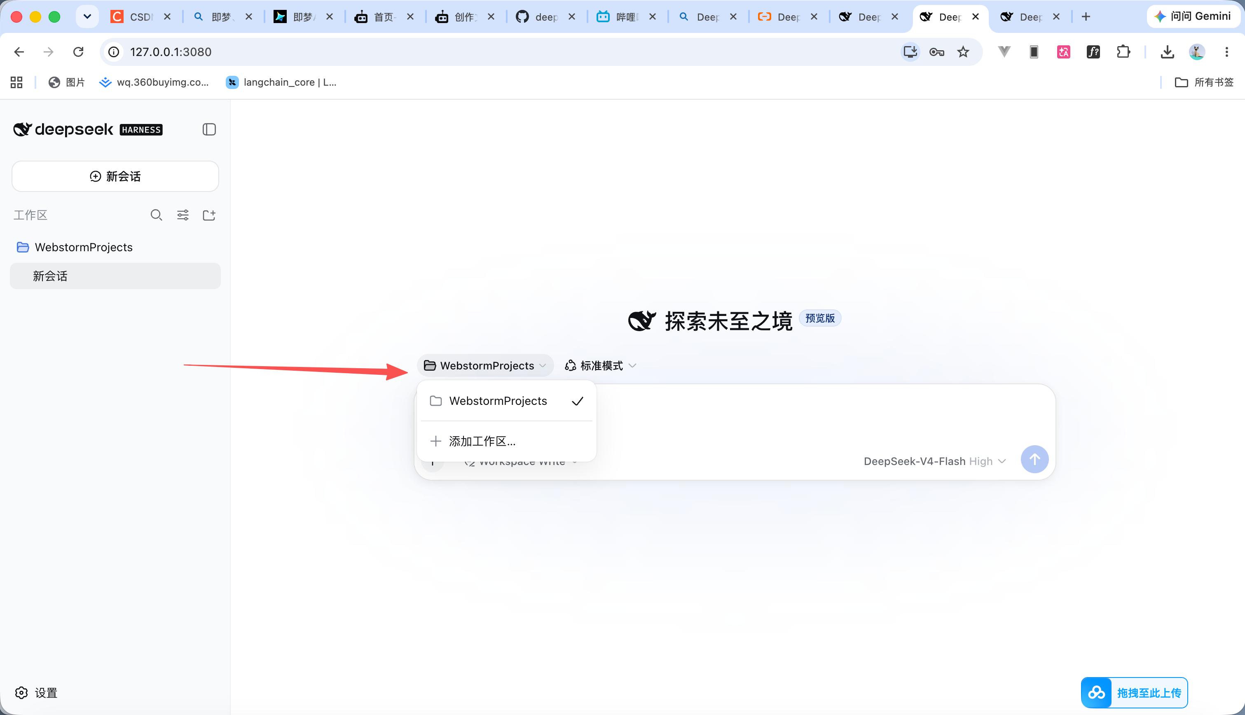Search workspaces with magnifier icon
Viewport: 1245px width, 715px height.
[x=156, y=215]
